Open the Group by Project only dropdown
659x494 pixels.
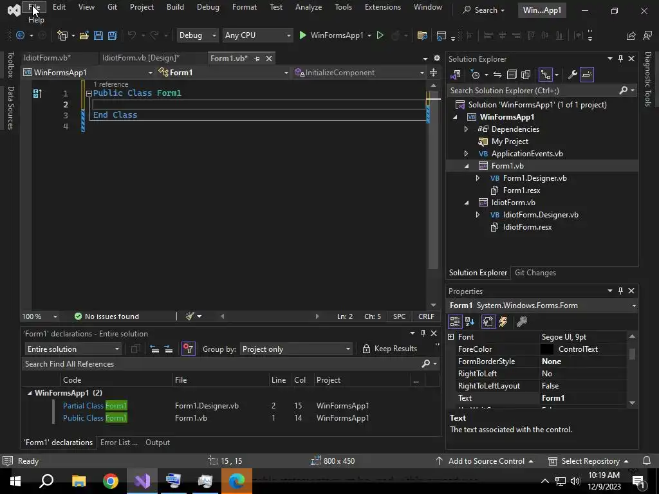296,349
